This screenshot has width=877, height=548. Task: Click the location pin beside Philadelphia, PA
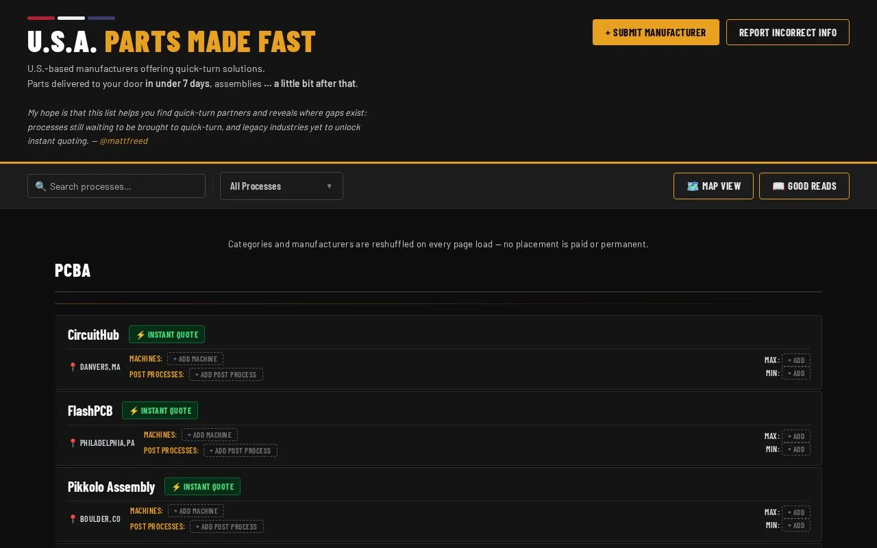pos(73,443)
